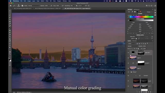This screenshot has height=93, width=165.
Task: Switch to _MG_8738.psd document tab
Action: click(x=48, y=9)
